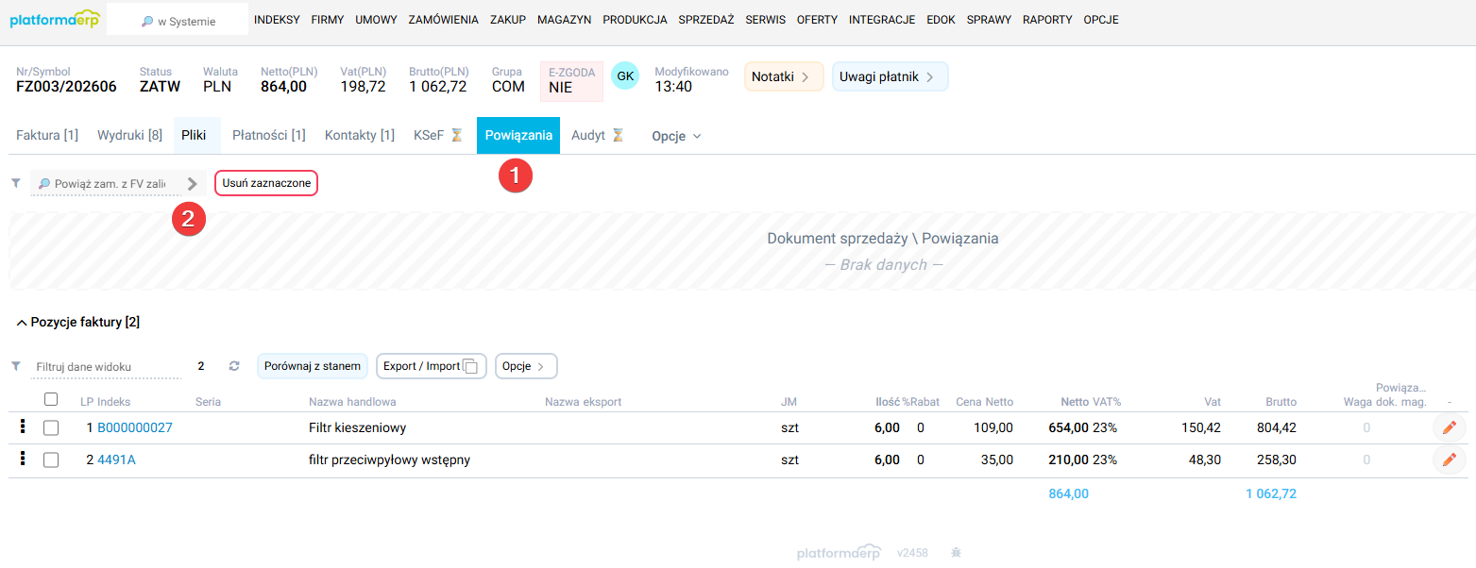Click the filter funnel icon near Powiąż field
The height and width of the screenshot is (568, 1476).
point(15,183)
